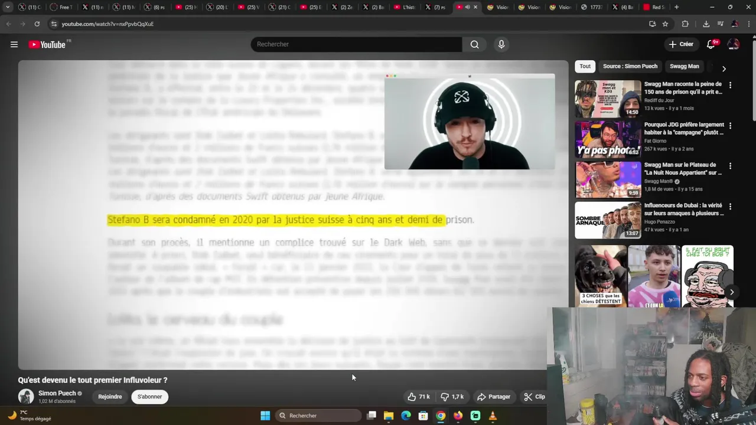Viewport: 756px width, 425px height.
Task: Open options for 'Pourquoi JDG préfère' video
Action: click(x=730, y=126)
